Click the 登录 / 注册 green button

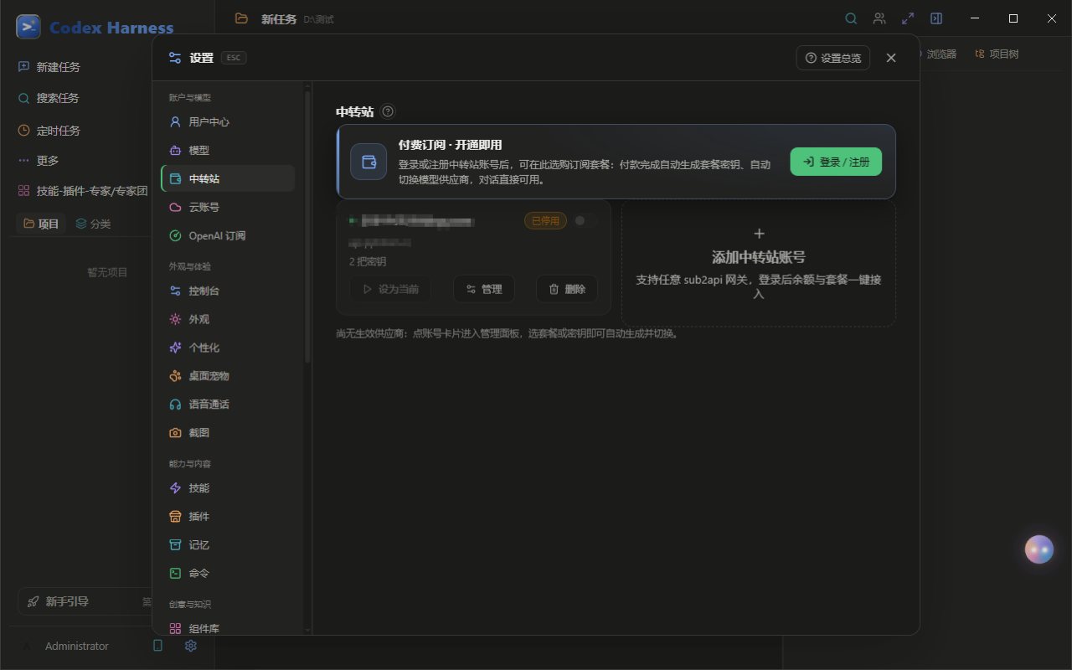click(836, 162)
